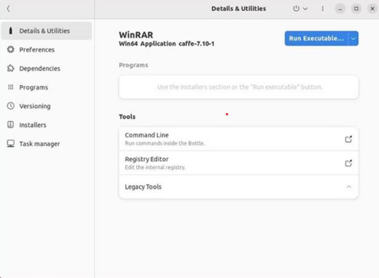Open the power options icon
The width and height of the screenshot is (379, 278).
tap(296, 9)
